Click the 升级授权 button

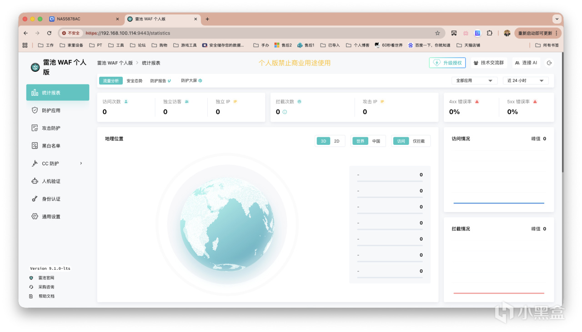[447, 63]
